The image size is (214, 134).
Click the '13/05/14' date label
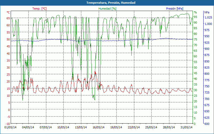pos(81,127)
